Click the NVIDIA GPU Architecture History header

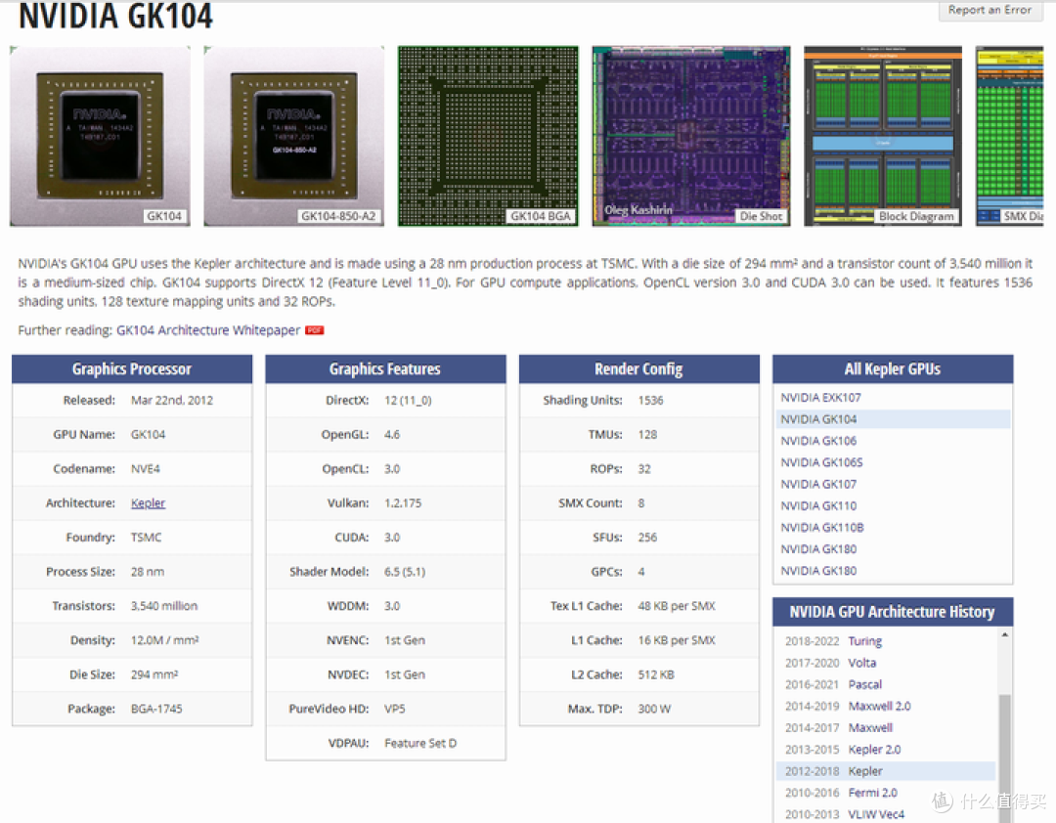coord(893,612)
